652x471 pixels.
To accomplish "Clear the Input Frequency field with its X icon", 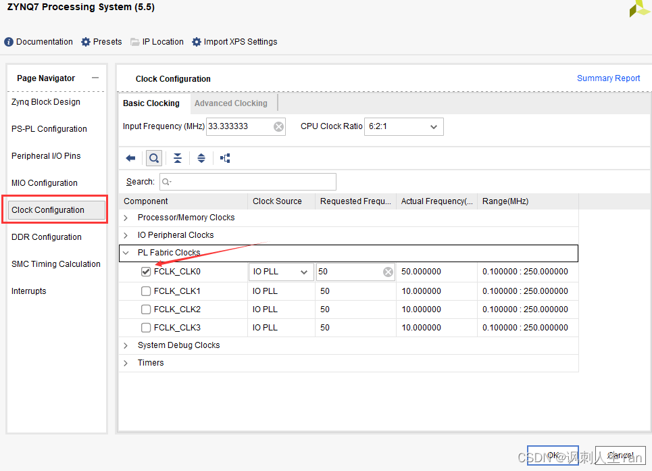I will (278, 126).
